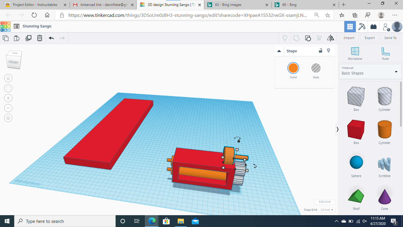Image resolution: width=403 pixels, height=227 pixels.
Task: Toggle shape visibility lightbulb in Shape panel
Action: click(x=328, y=51)
